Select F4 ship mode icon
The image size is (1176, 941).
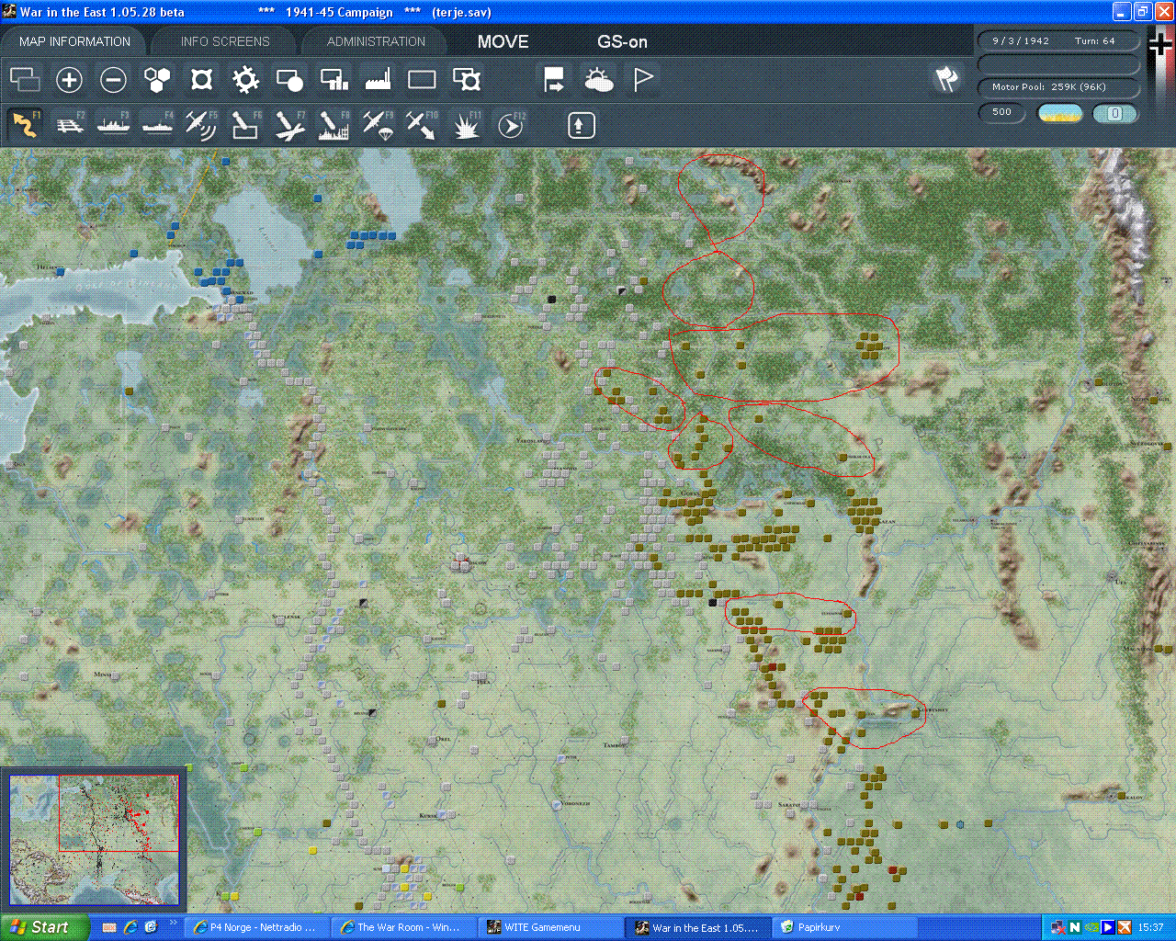click(x=158, y=124)
